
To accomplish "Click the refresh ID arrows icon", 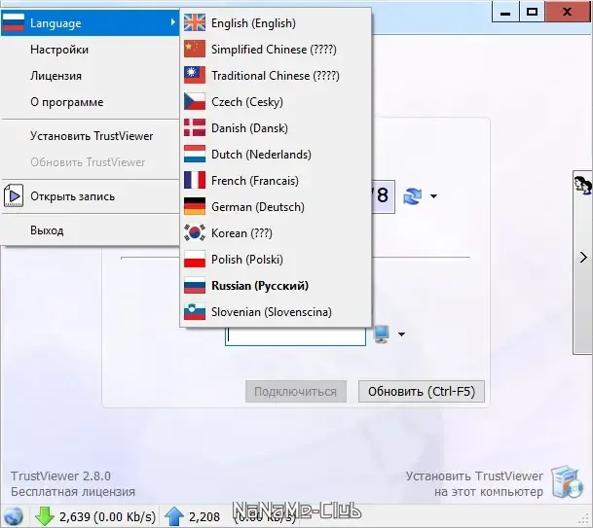I will (413, 196).
